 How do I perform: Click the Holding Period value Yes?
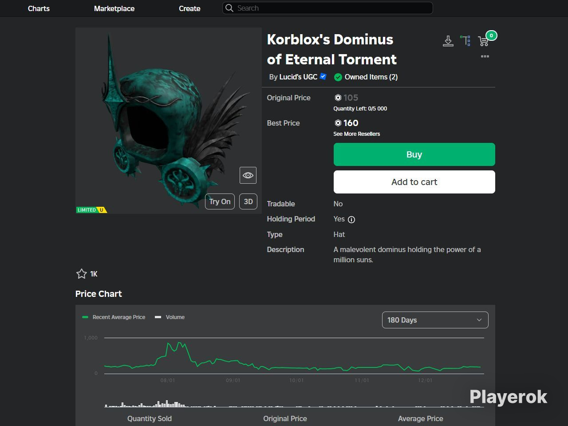click(x=339, y=219)
